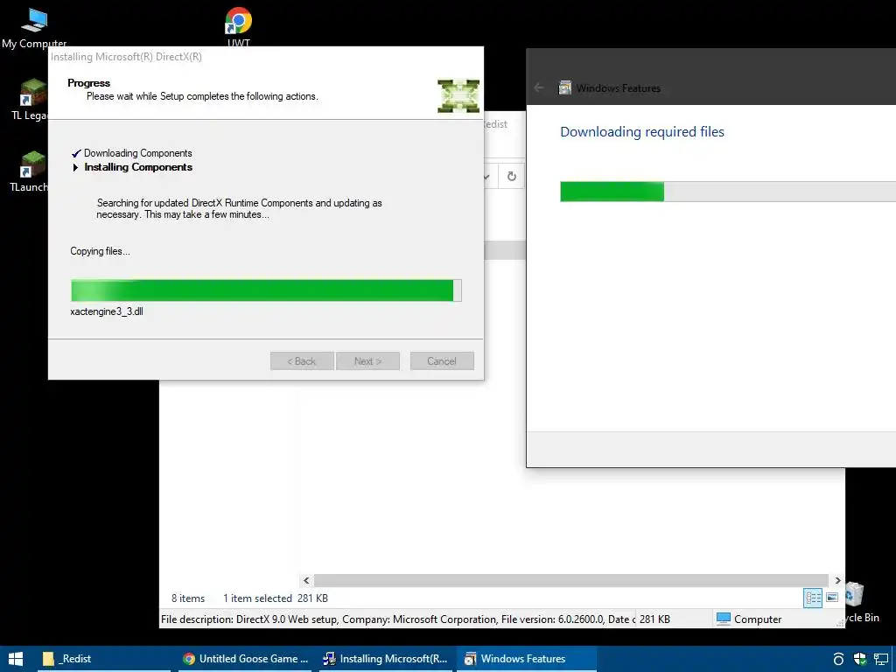Open the Explorer address bar dropdown arrow

[487, 177]
